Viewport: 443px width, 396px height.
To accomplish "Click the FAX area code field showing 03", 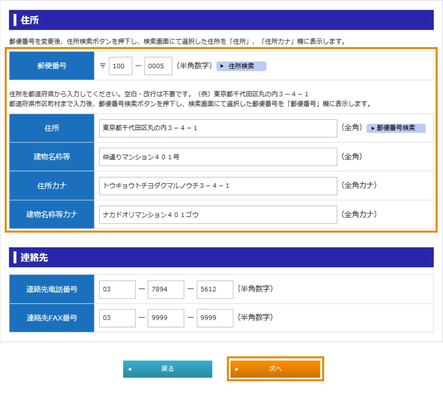I will click(x=117, y=318).
